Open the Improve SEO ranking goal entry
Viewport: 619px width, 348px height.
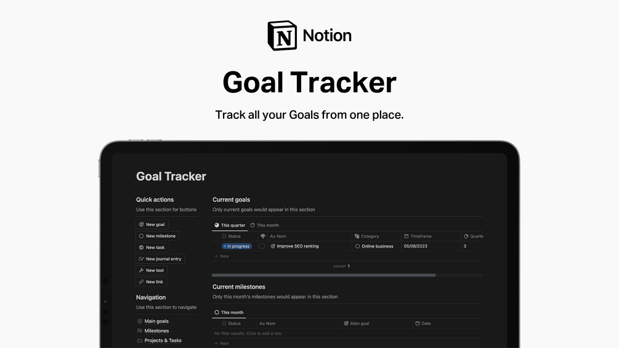tap(297, 246)
